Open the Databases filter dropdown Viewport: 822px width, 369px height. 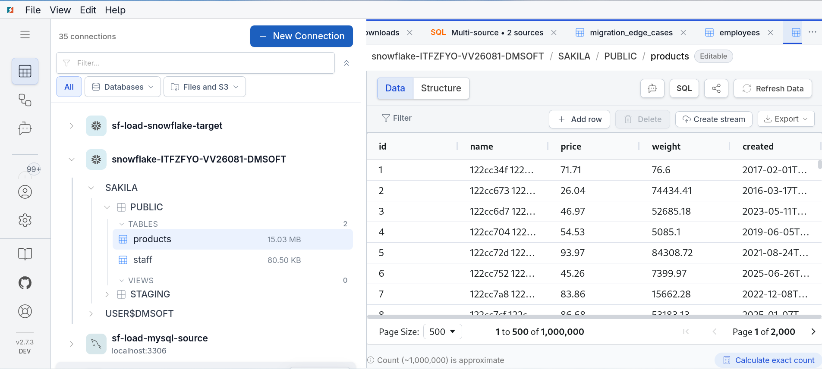pos(123,87)
